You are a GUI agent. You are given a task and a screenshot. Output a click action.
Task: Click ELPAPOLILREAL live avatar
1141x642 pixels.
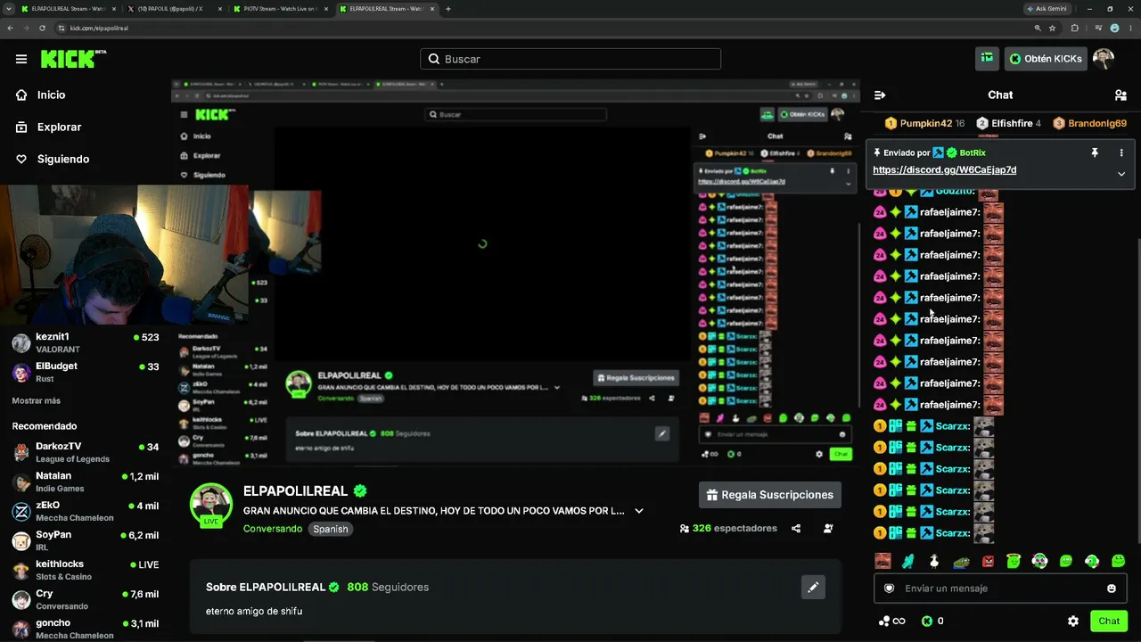(x=211, y=506)
